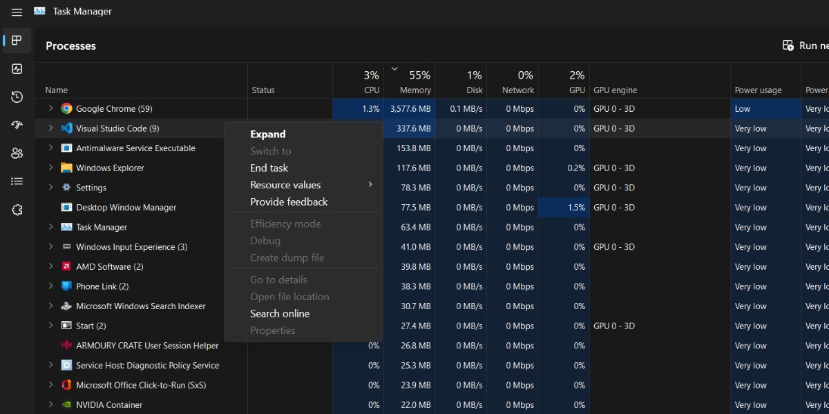The image size is (829, 414).
Task: Click the Phone Link icon
Action: pos(66,286)
